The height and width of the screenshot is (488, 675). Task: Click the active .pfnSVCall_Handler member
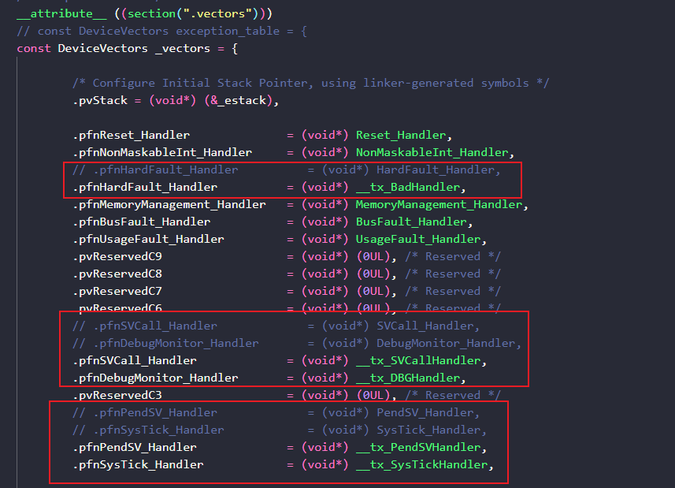tap(135, 360)
